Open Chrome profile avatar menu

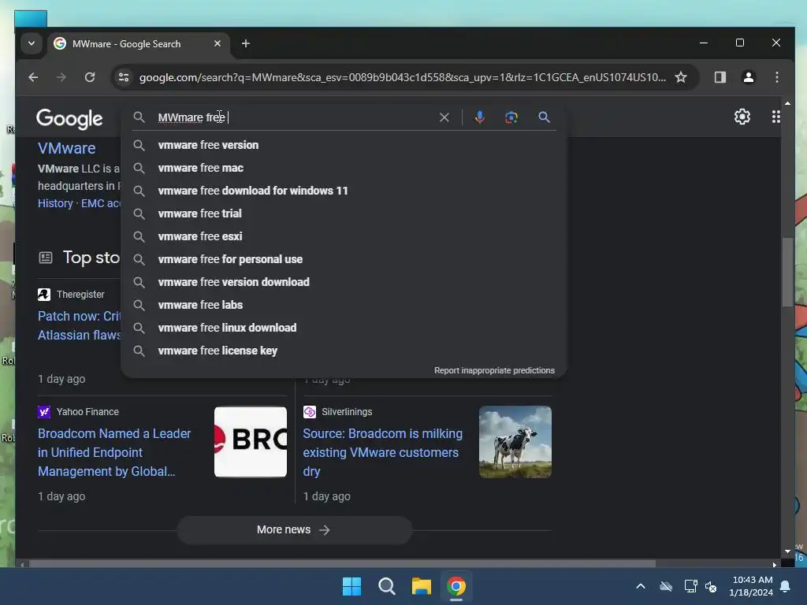(x=749, y=77)
